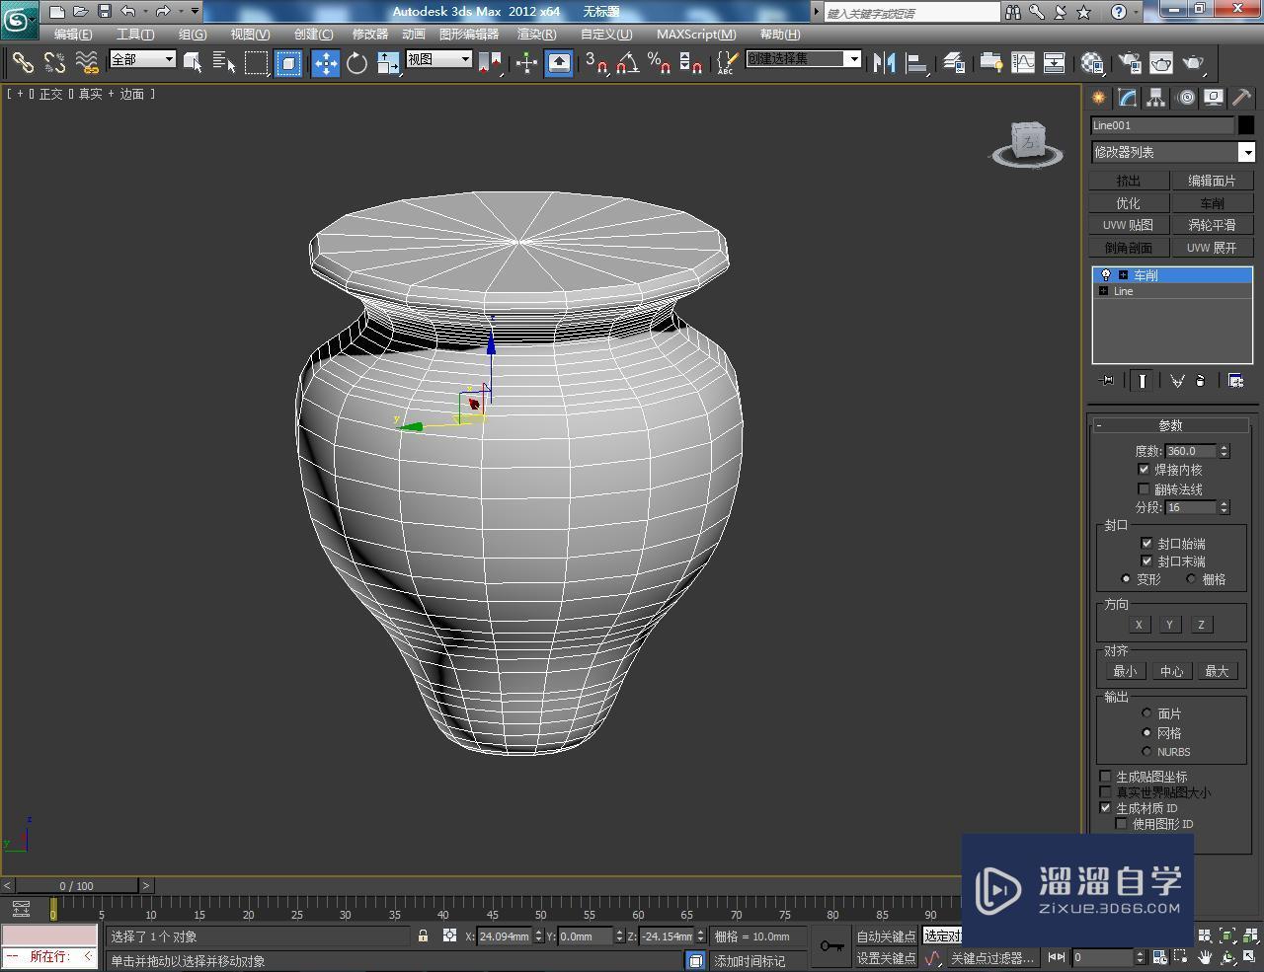Expand the Line object in stack

(x=1103, y=291)
